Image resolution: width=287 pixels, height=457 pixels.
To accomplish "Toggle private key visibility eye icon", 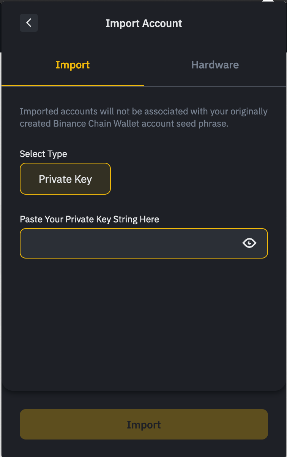I will (x=249, y=243).
